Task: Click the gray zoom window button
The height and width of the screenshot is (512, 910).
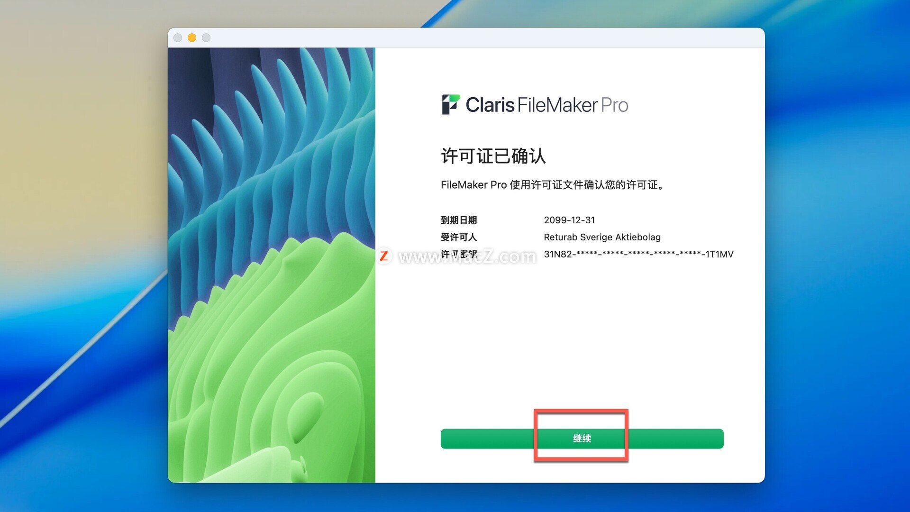Action: (x=206, y=38)
